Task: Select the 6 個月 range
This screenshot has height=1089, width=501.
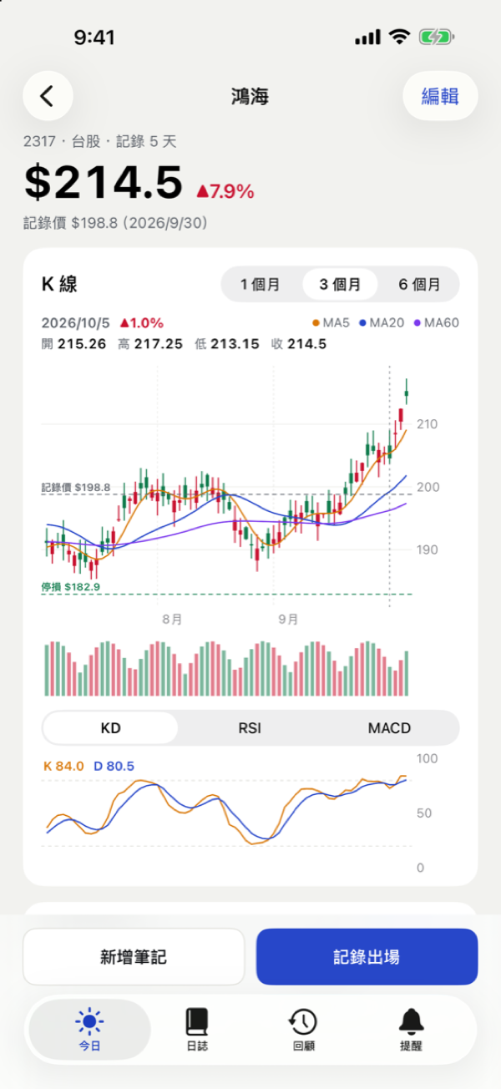Action: (419, 285)
